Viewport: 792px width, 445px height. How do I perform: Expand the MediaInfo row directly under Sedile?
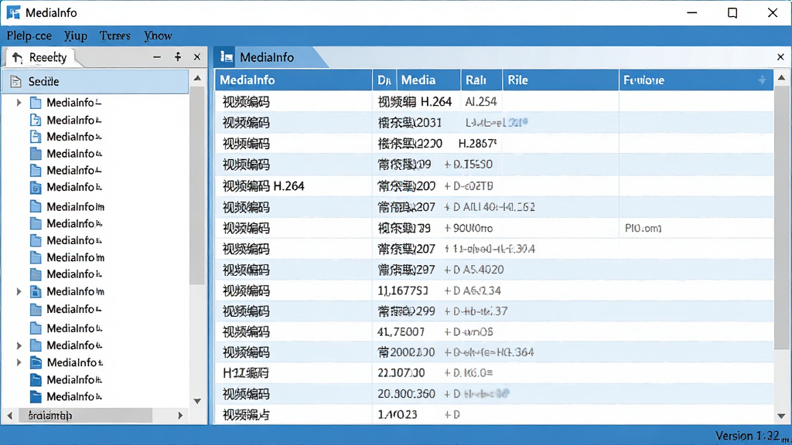click(19, 103)
